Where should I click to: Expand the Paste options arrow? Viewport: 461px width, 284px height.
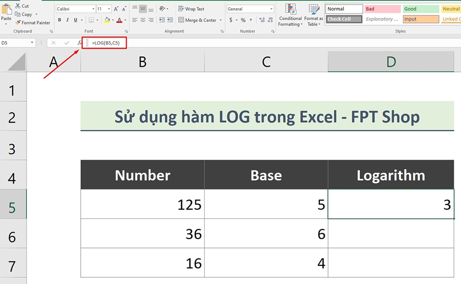tap(6, 24)
